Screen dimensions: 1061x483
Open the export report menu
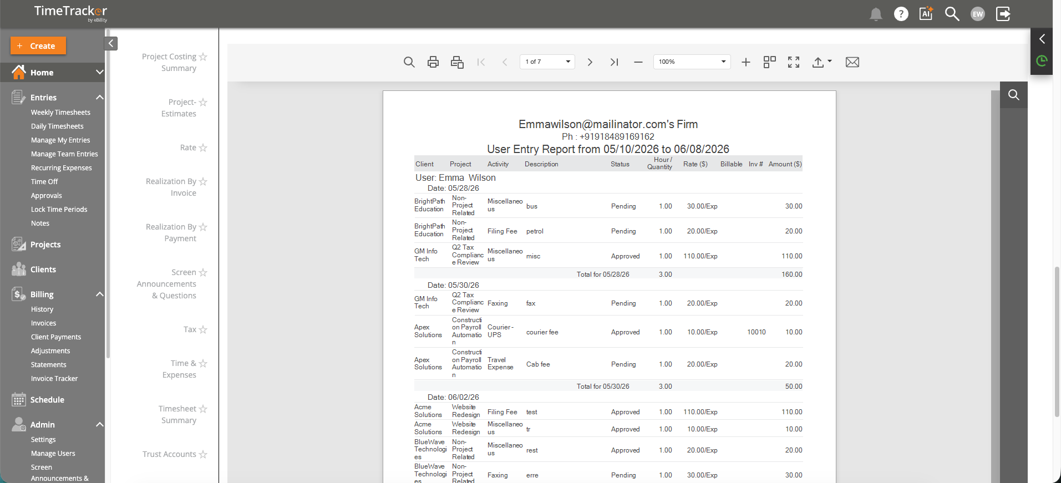(822, 62)
